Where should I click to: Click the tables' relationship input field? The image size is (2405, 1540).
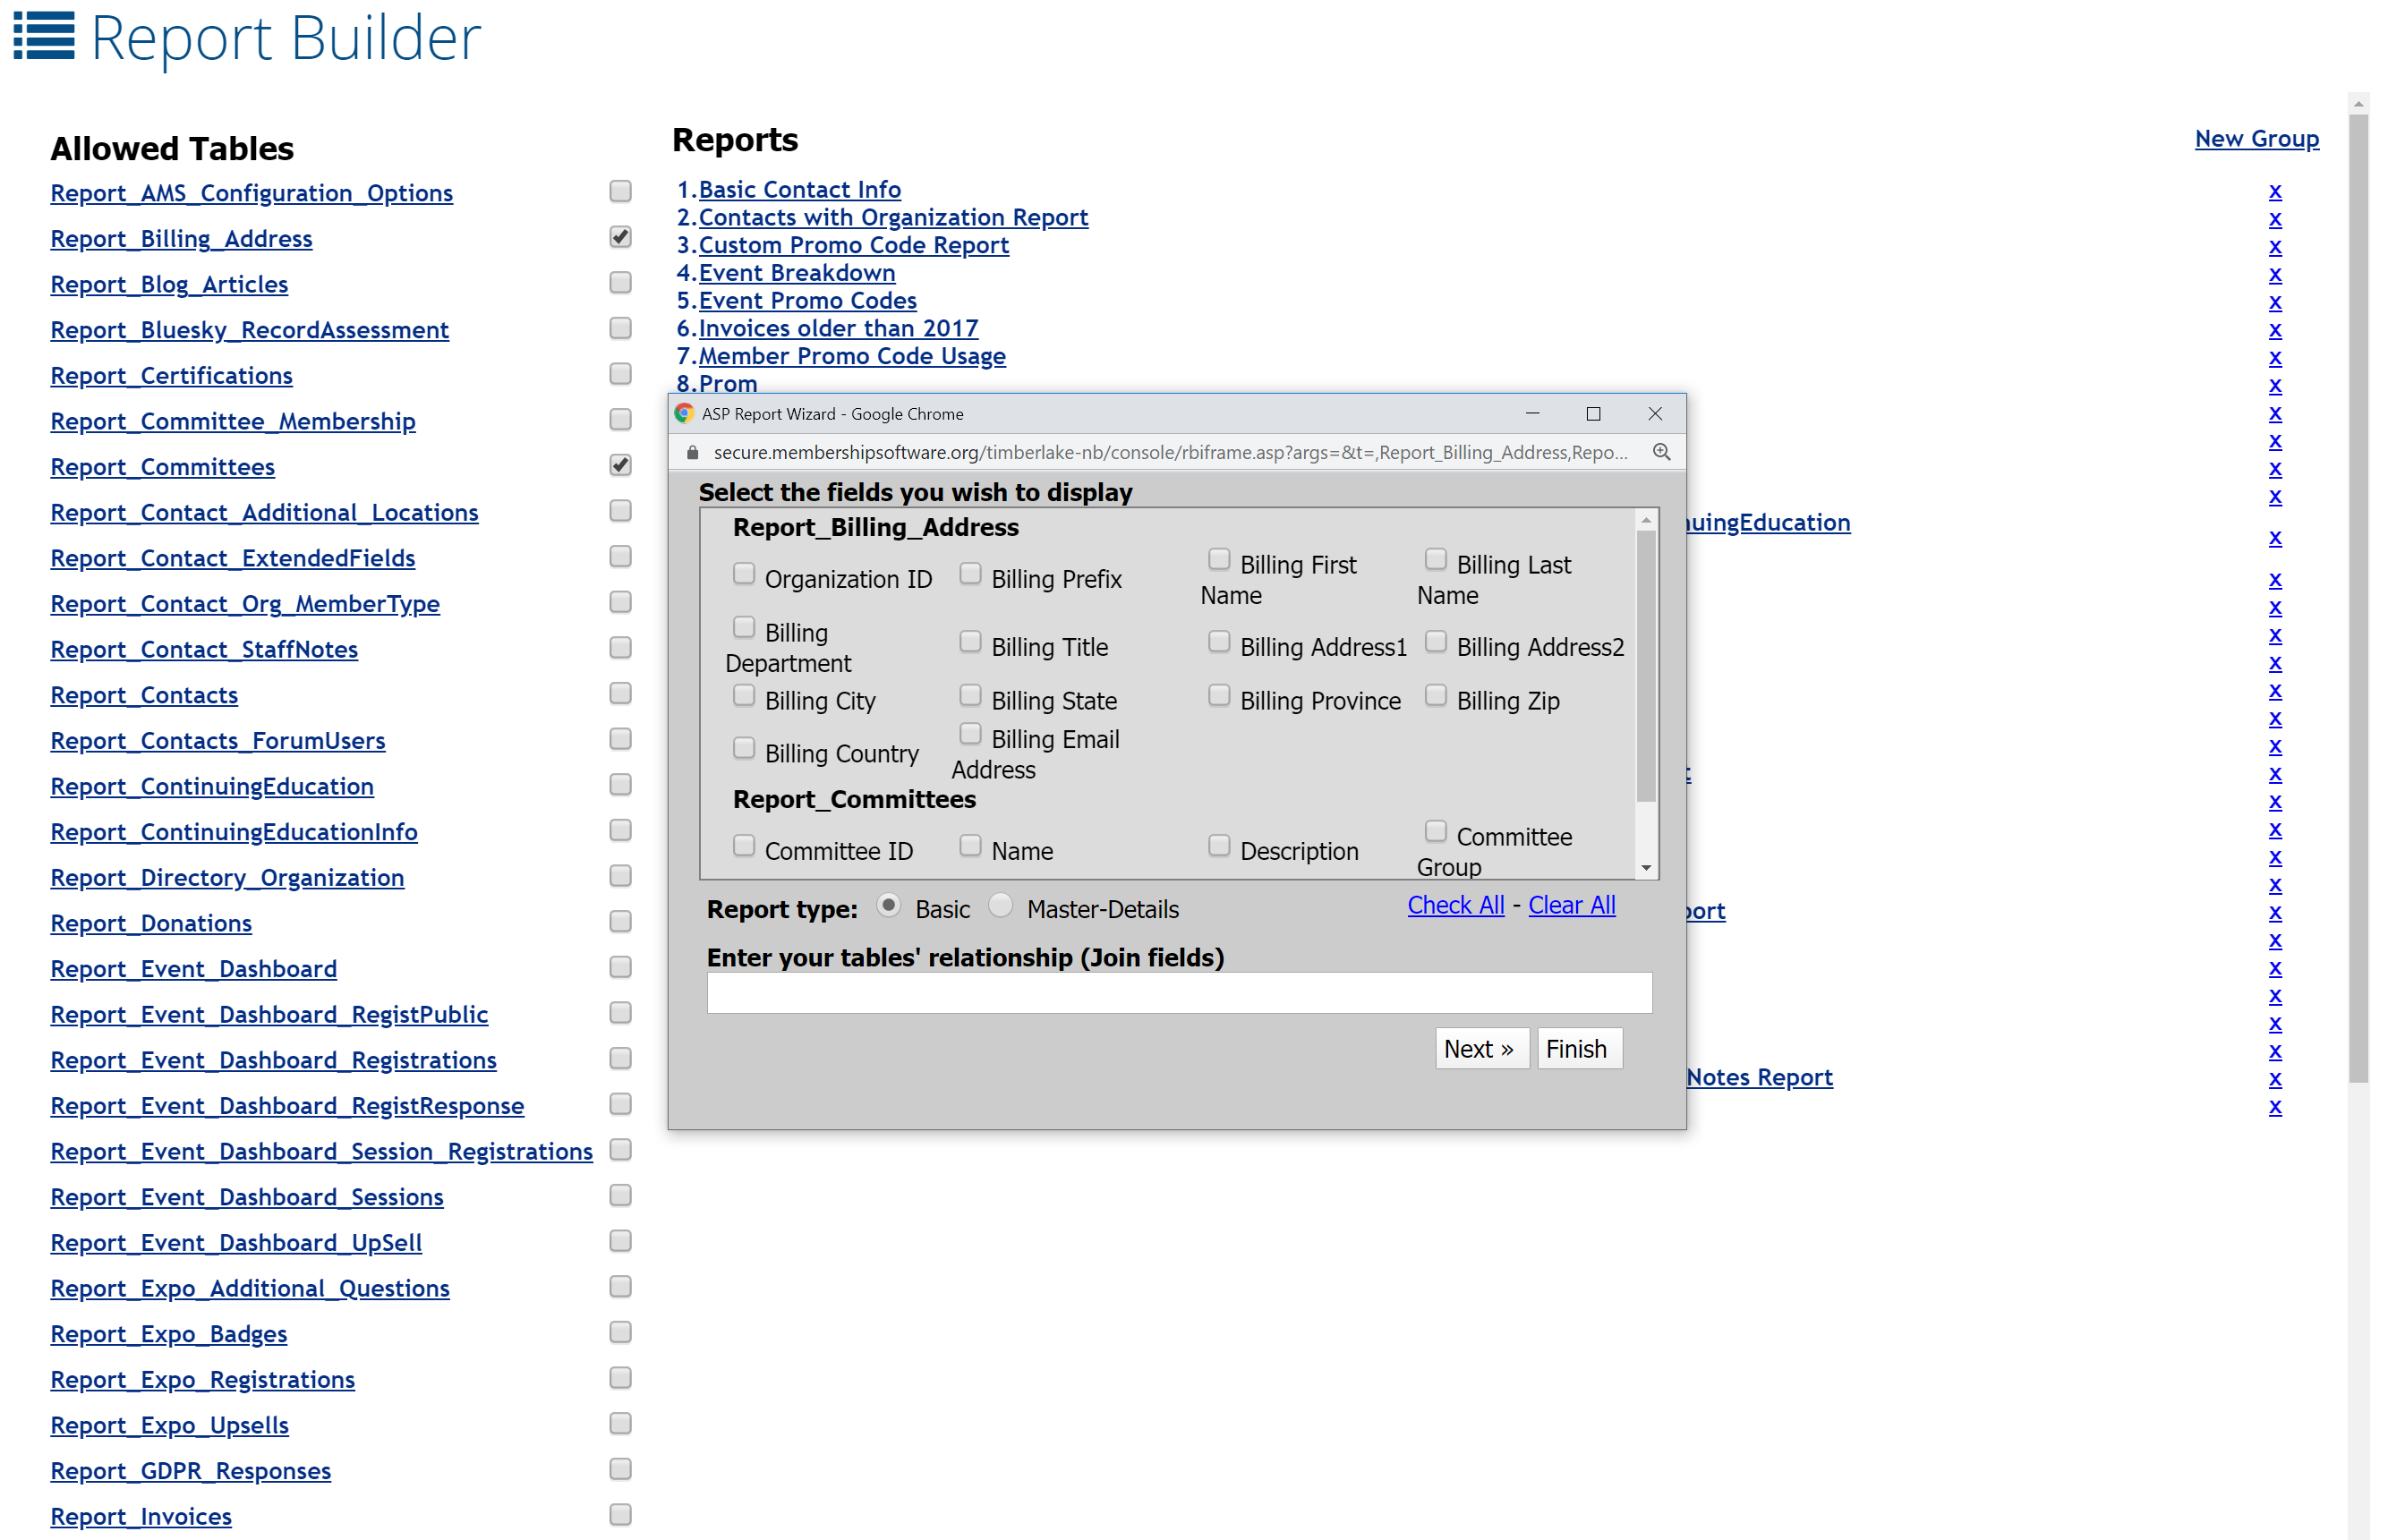[x=1178, y=991]
